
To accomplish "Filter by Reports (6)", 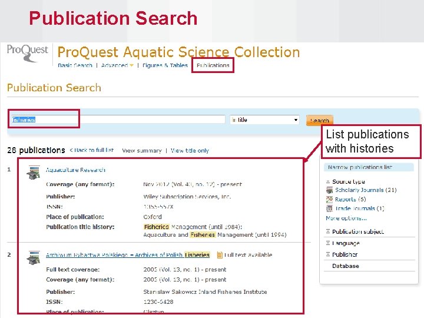I will [350, 199].
